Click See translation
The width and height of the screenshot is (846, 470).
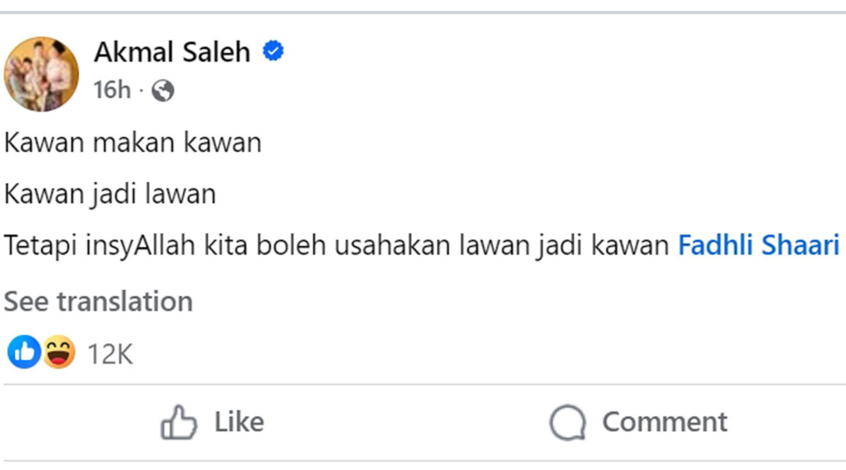click(98, 302)
